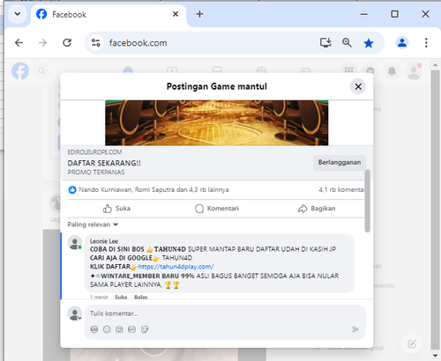Click the page scroll-down arrow
Viewport: 441px width, 361px height.
tap(436, 356)
